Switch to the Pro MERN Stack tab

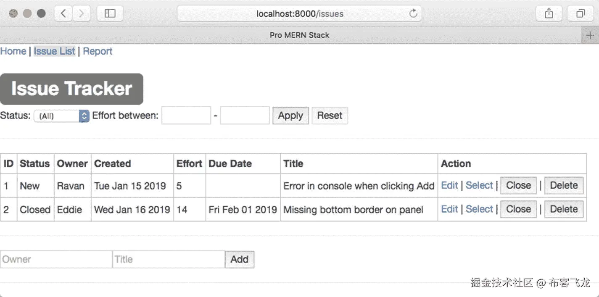(x=299, y=35)
